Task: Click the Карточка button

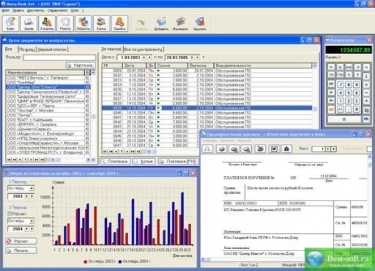Action: pyautogui.click(x=81, y=65)
